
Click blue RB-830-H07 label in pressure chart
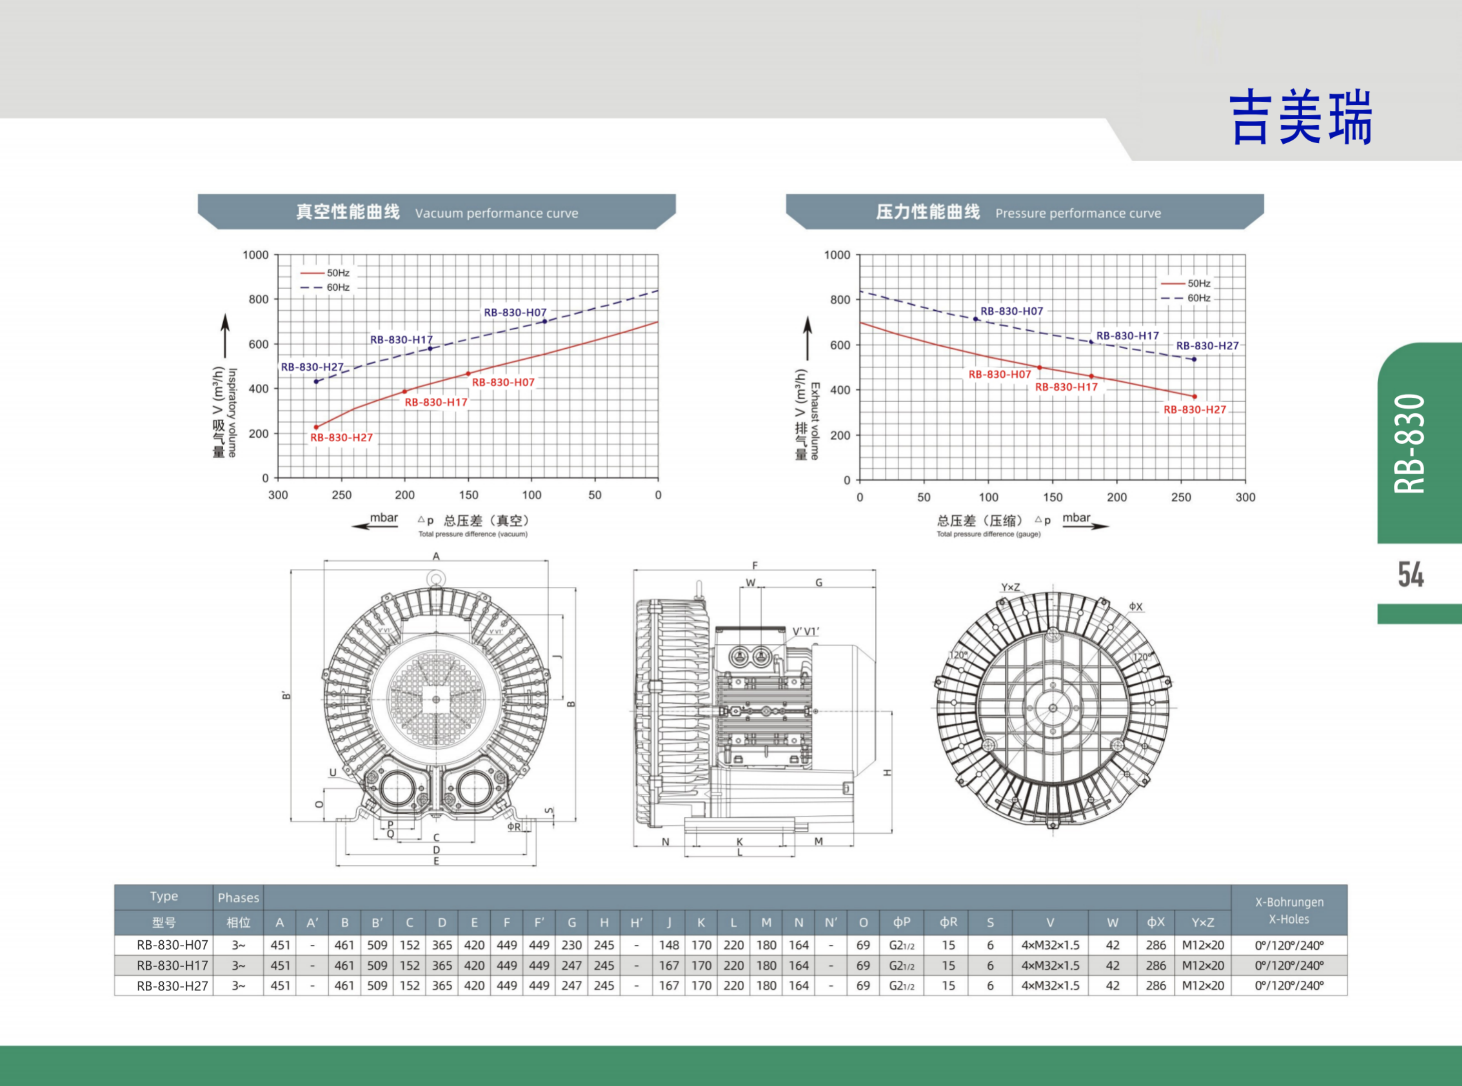click(x=1012, y=311)
